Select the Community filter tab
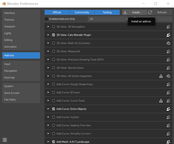Image resolution: width=174 pixels, height=144 pixels. (82, 12)
